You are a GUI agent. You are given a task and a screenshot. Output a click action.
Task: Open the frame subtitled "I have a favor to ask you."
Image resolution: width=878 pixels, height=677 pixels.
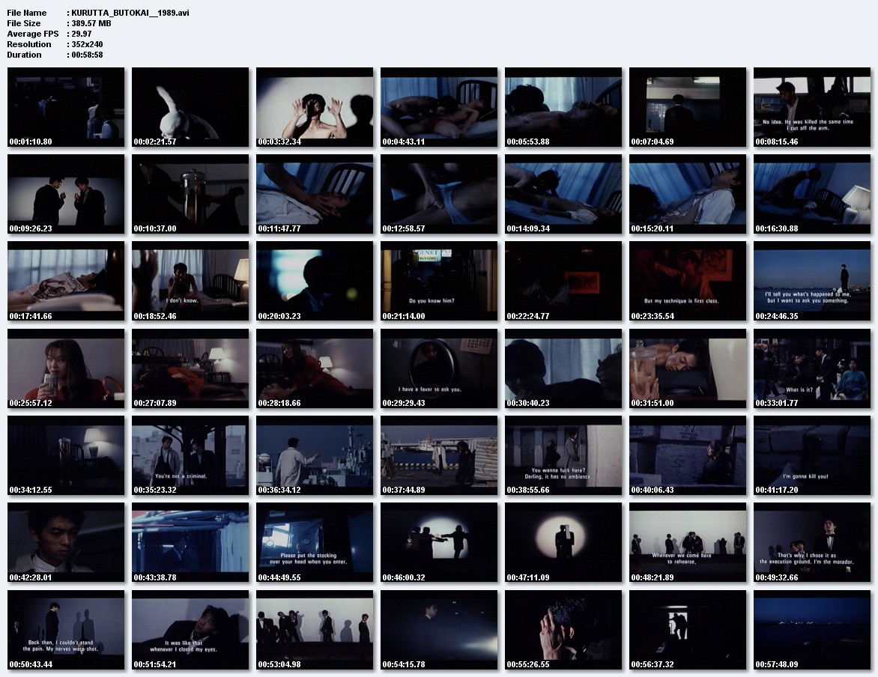(x=439, y=368)
